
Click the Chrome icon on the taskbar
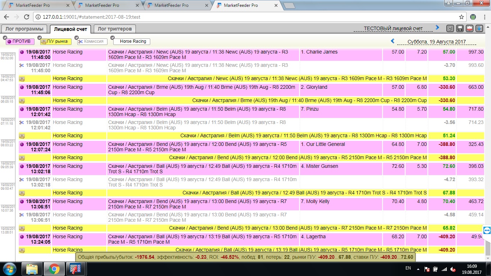[x=54, y=269]
